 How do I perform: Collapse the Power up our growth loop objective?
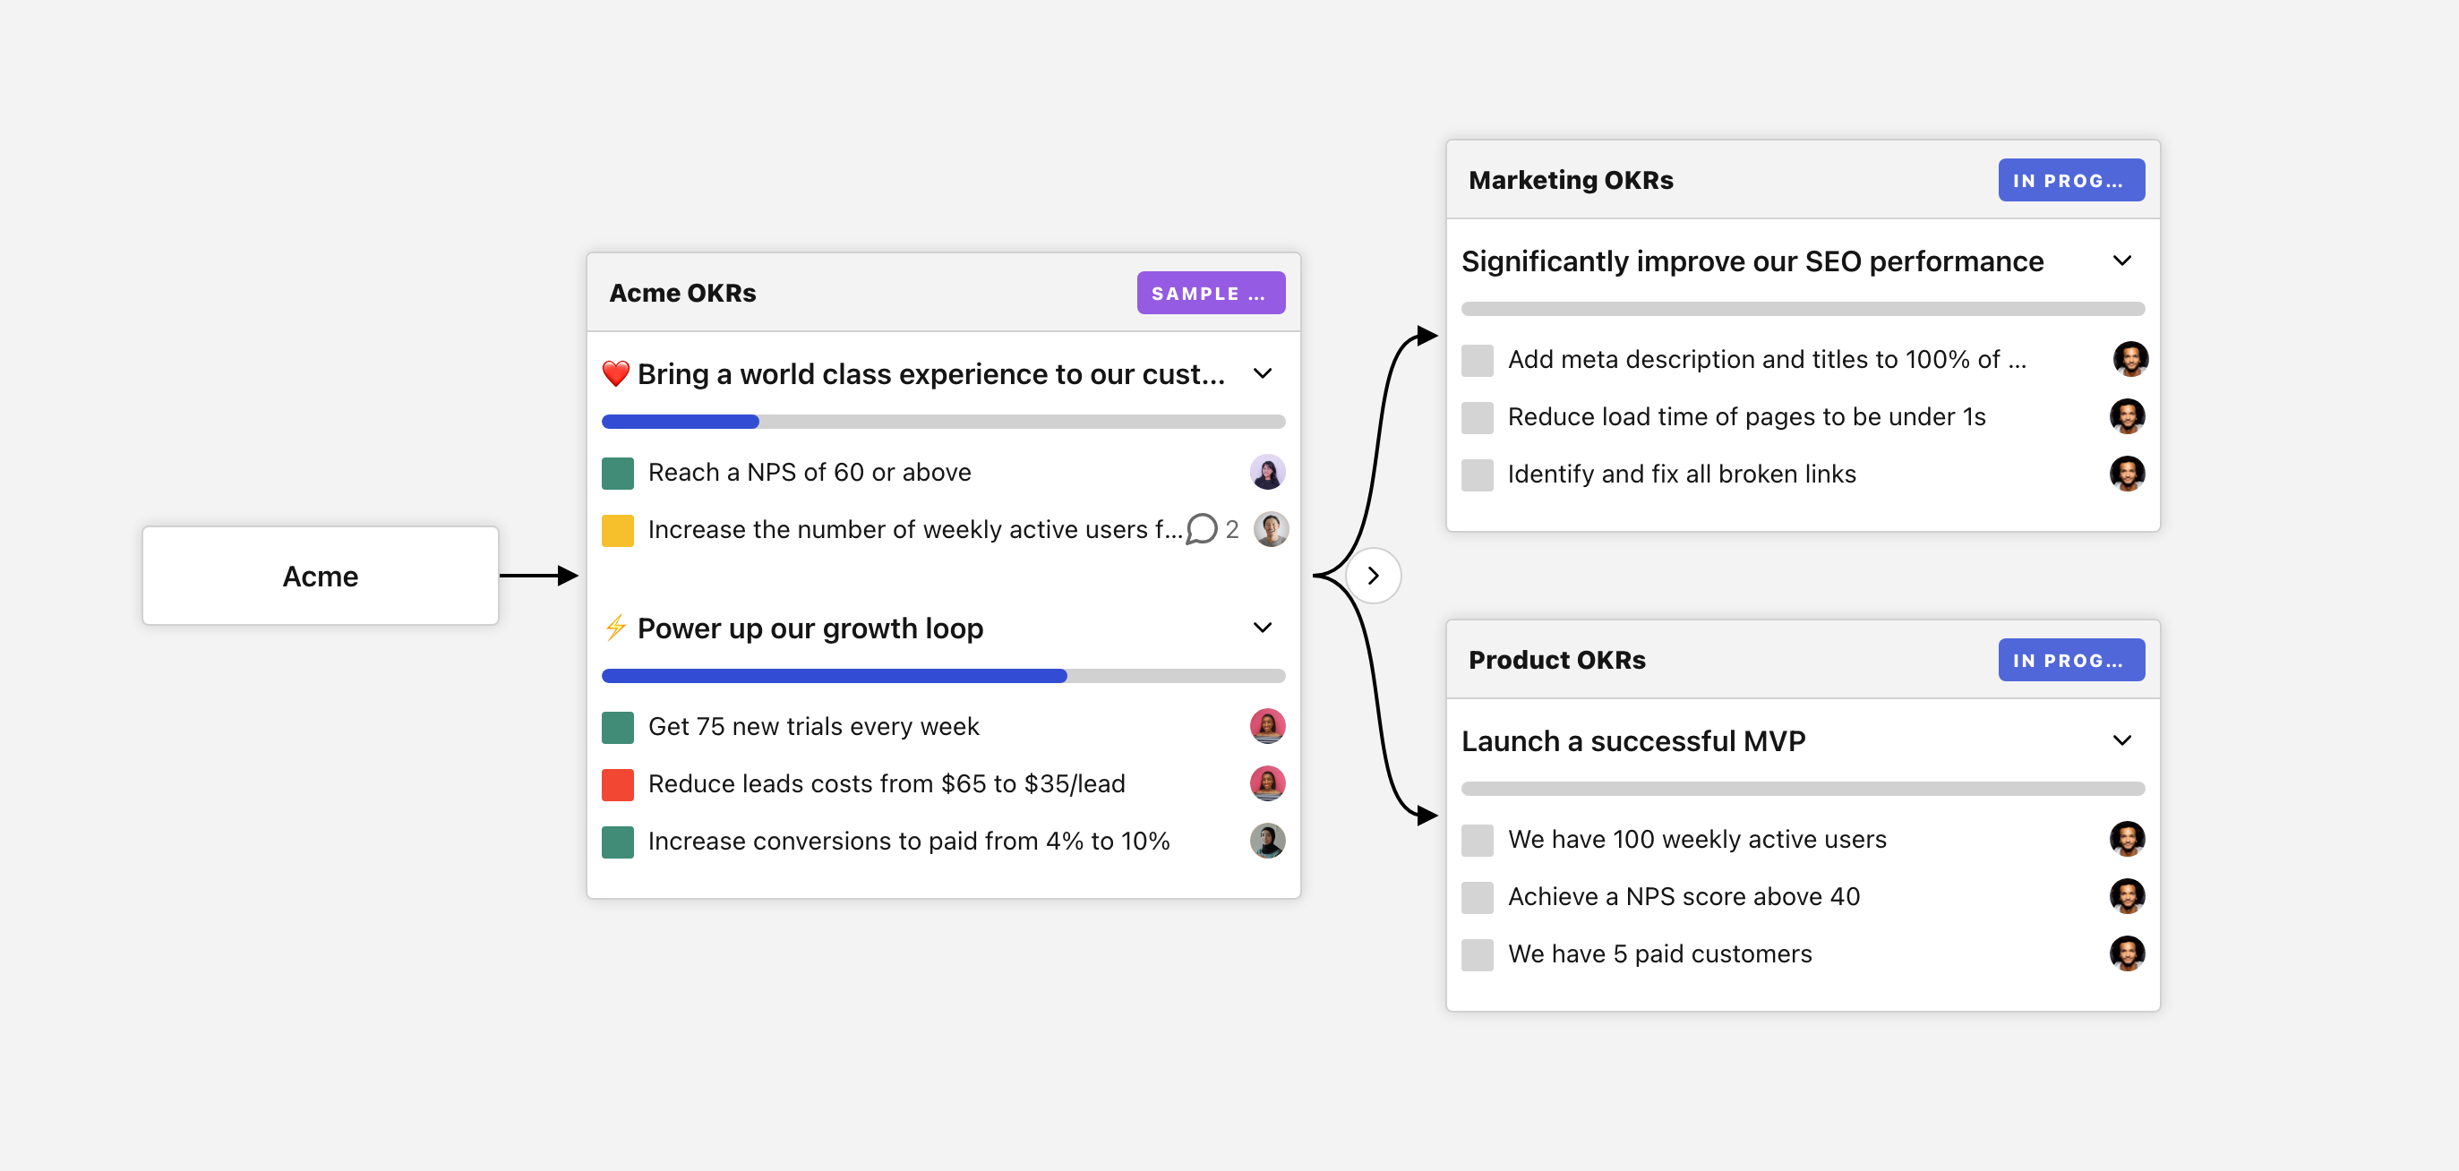(x=1262, y=628)
